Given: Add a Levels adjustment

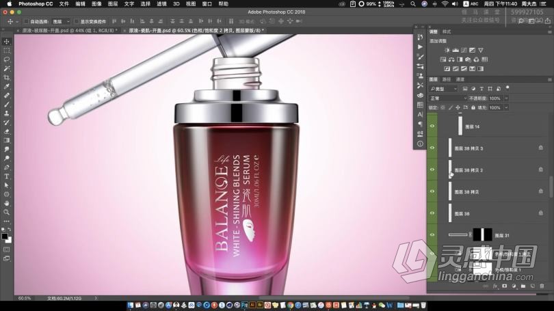Looking at the screenshot, I should (x=456, y=50).
